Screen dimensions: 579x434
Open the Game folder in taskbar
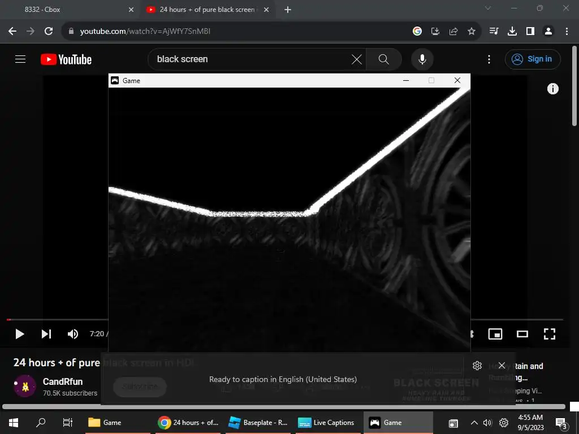118,423
